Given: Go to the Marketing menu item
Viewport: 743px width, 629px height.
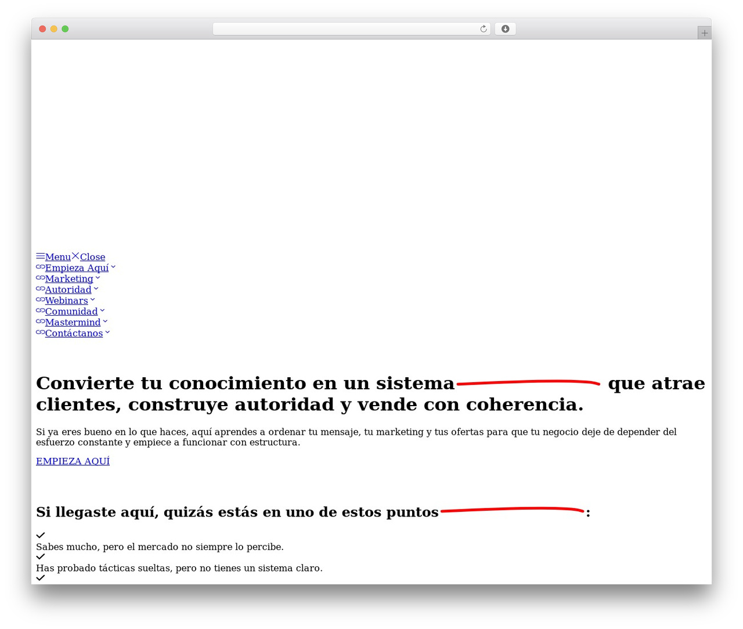Looking at the screenshot, I should pyautogui.click(x=69, y=279).
